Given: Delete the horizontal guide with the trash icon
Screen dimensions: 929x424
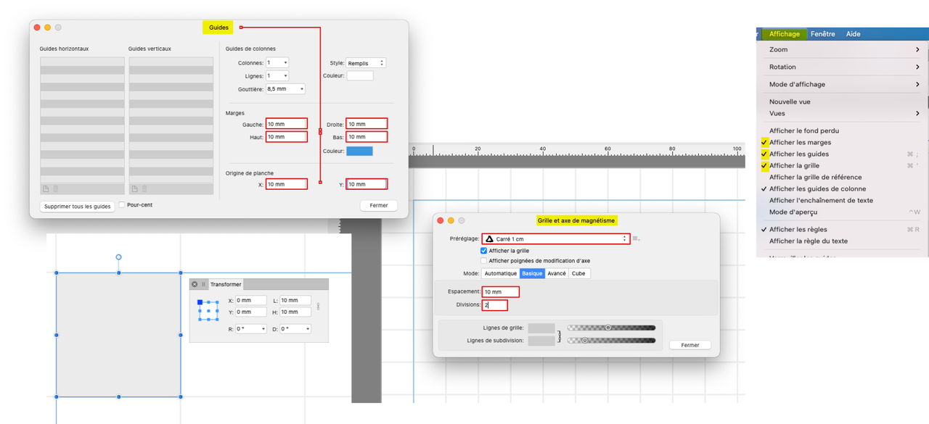Looking at the screenshot, I should click(56, 188).
